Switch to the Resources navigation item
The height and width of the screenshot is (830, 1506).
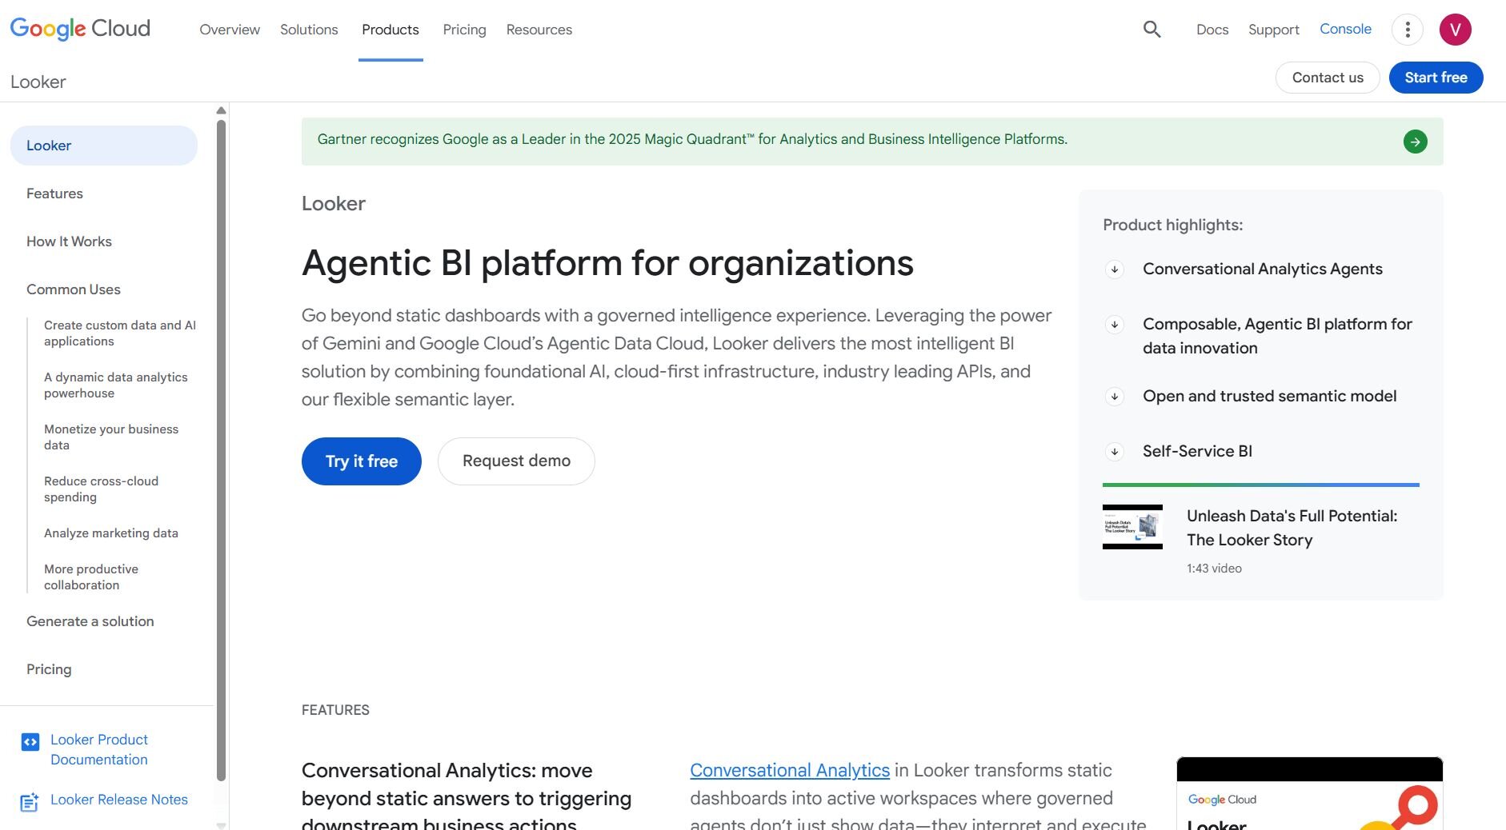(x=539, y=30)
